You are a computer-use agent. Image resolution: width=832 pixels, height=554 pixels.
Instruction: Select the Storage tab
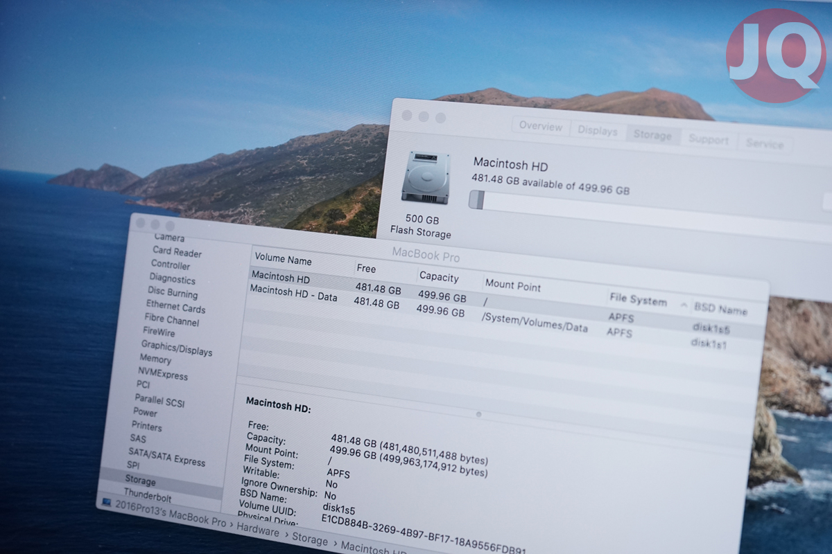coord(652,135)
